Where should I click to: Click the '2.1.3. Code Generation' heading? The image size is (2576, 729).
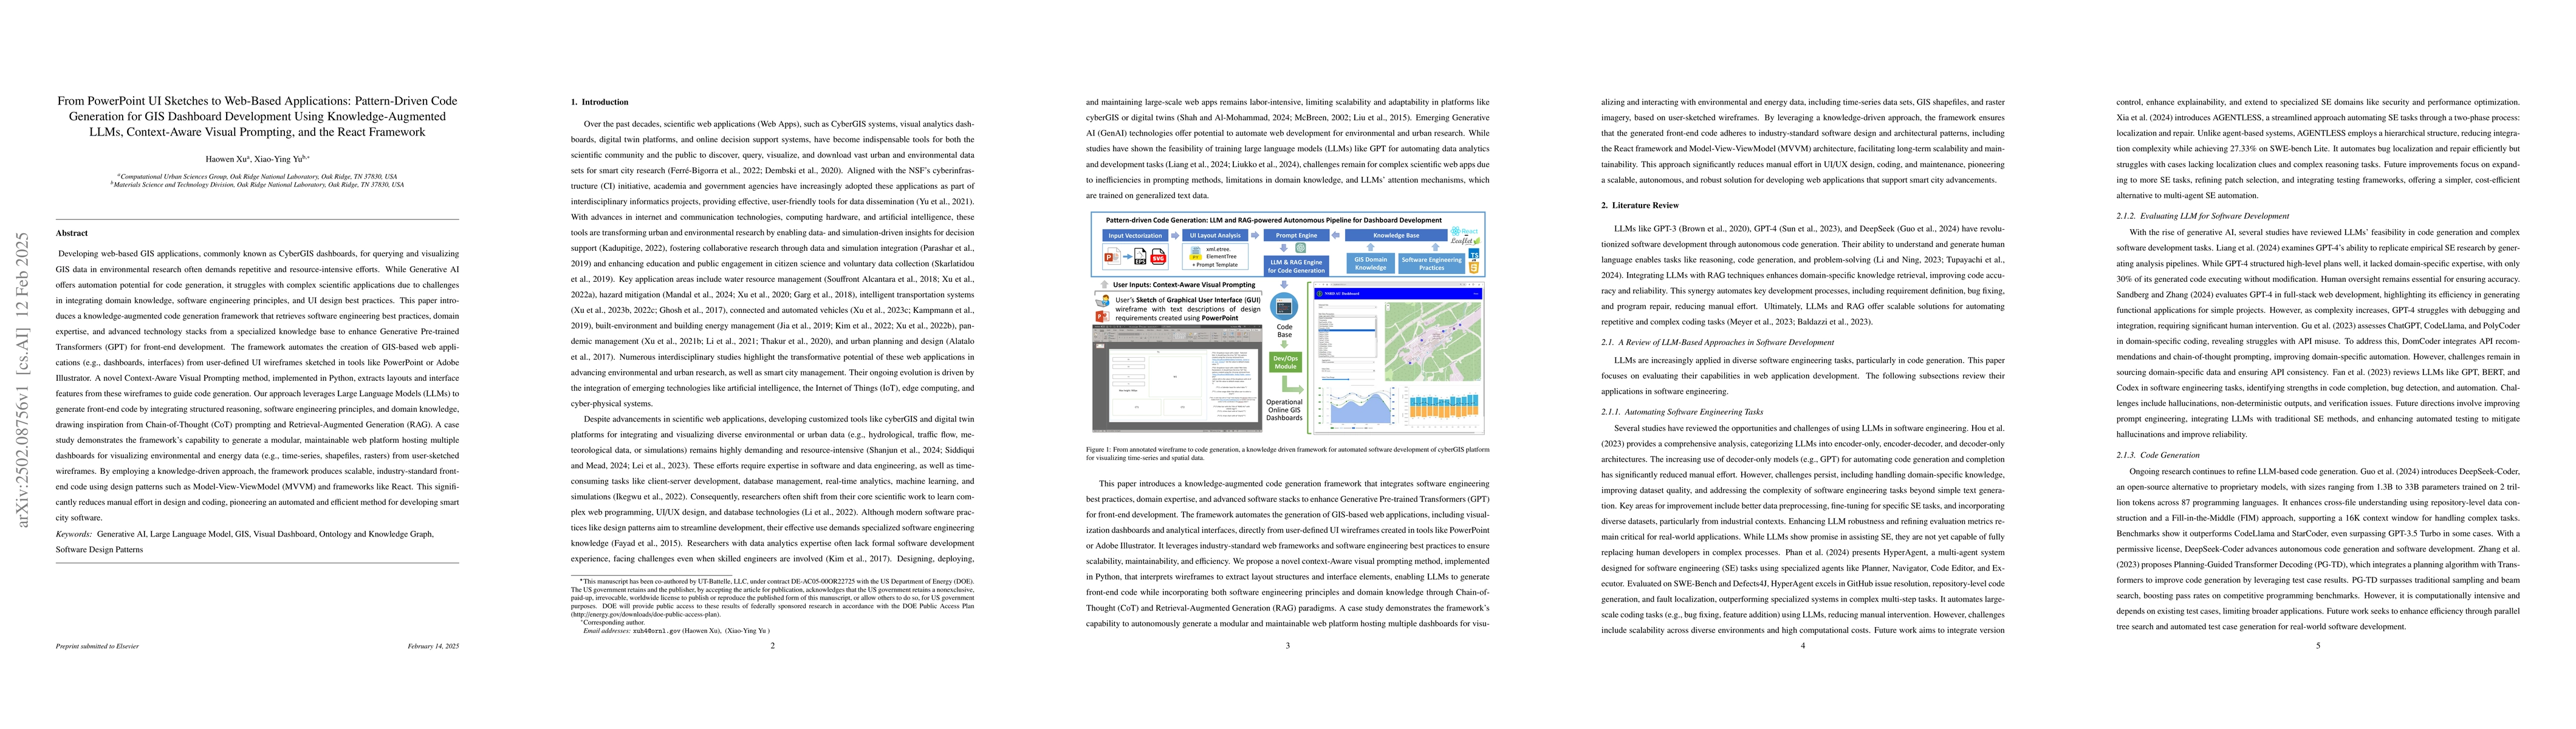click(x=2158, y=455)
